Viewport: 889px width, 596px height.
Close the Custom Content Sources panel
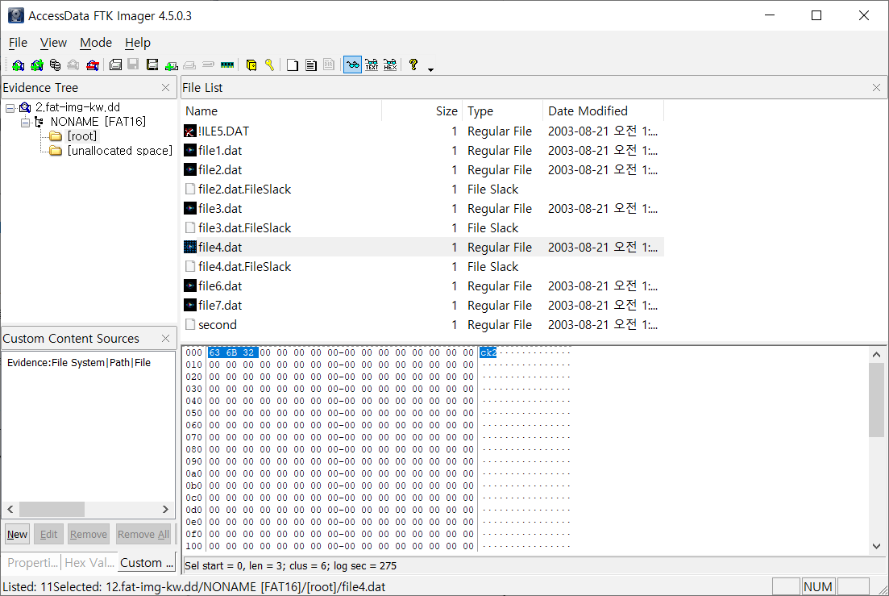point(165,338)
